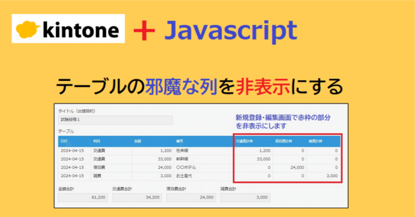Click the 交通費計算 column header
The width and height of the screenshot is (415, 217).
[244, 141]
